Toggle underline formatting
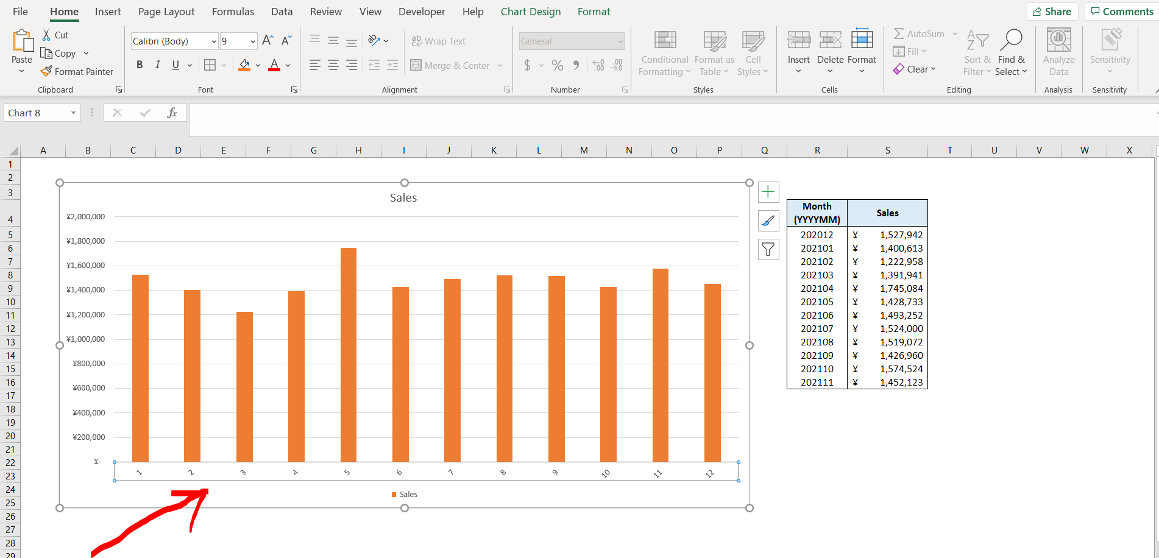Image resolution: width=1159 pixels, height=558 pixels. click(175, 65)
